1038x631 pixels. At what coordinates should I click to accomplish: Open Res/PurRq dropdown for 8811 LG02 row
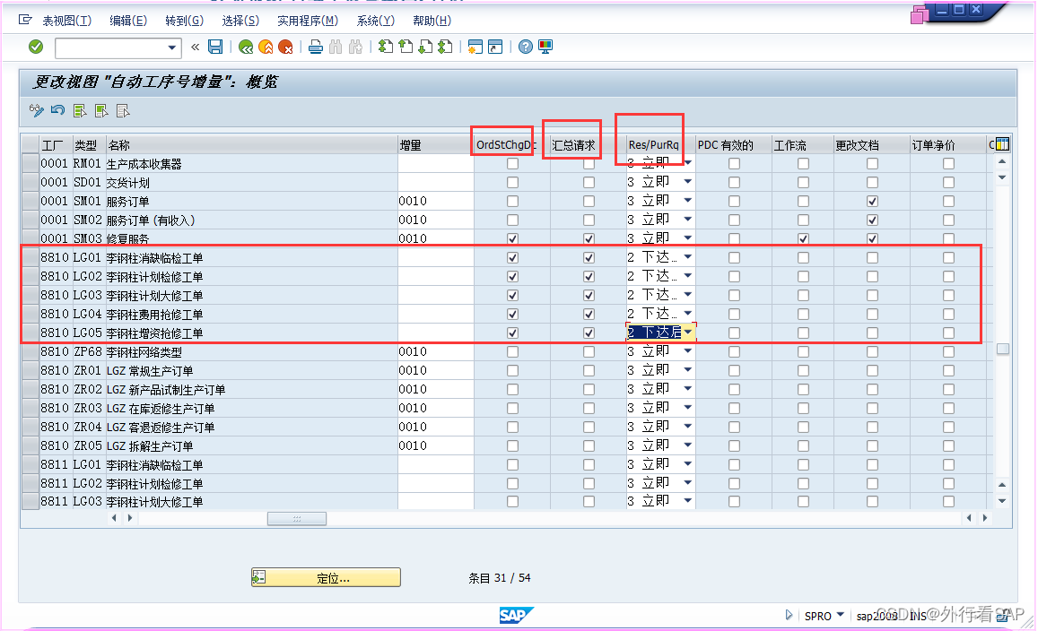[x=688, y=483]
